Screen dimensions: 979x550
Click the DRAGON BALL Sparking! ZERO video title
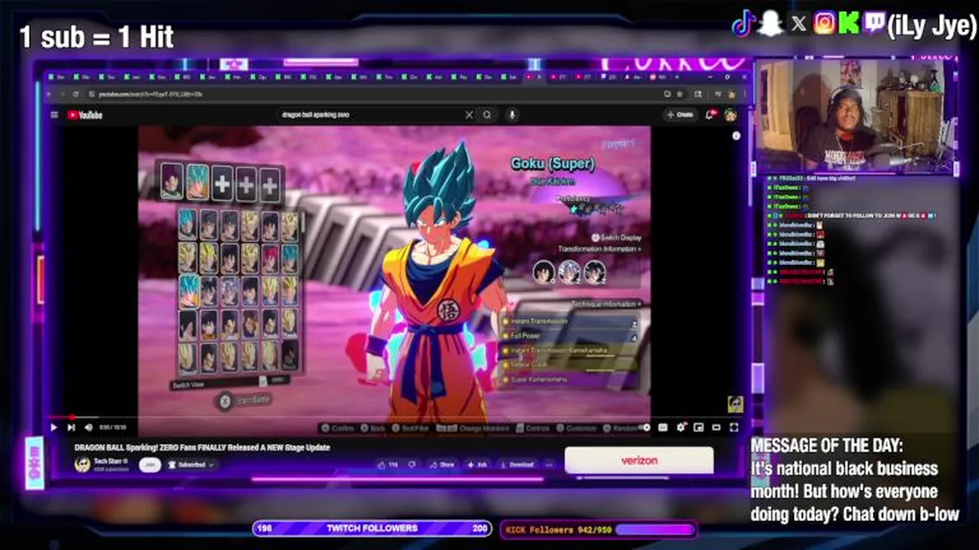[202, 448]
